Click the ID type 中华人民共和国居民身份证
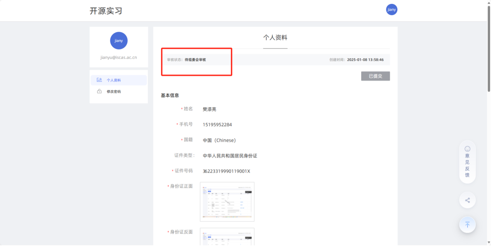This screenshot has width=492, height=247. click(x=230, y=156)
